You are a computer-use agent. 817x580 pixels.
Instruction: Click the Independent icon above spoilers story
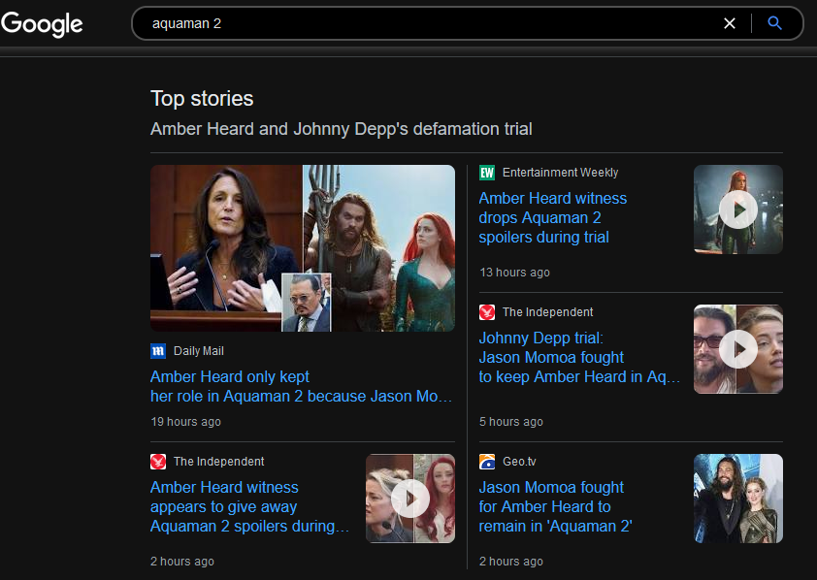[158, 462]
